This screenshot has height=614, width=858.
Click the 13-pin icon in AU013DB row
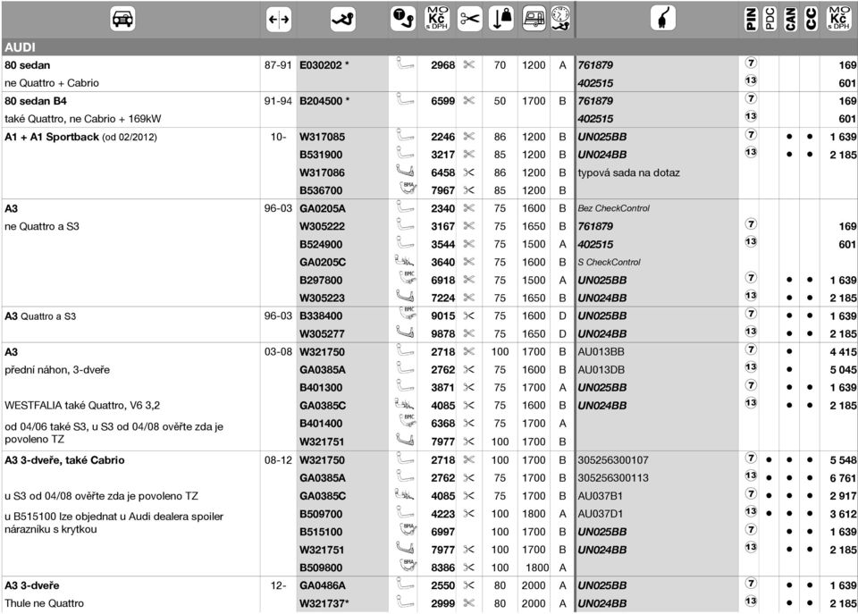click(x=751, y=367)
